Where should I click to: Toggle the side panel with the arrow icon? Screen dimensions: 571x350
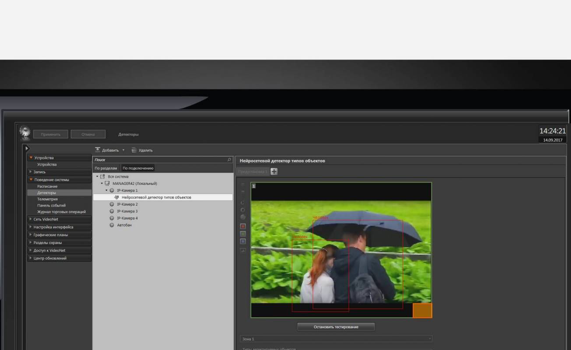[26, 148]
